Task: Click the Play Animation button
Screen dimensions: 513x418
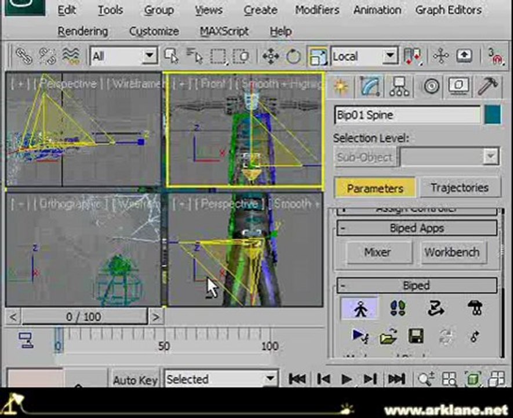Action: tap(346, 379)
